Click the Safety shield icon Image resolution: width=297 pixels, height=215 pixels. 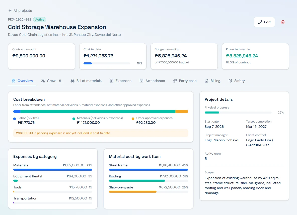pyautogui.click(x=230, y=81)
